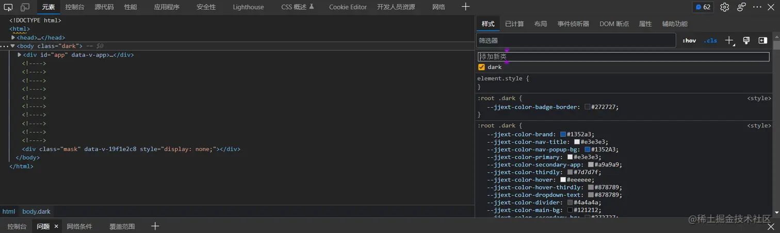Screen dimensions: 780x233
Task: Switch to the 控制台 top tab
Action: [x=75, y=7]
